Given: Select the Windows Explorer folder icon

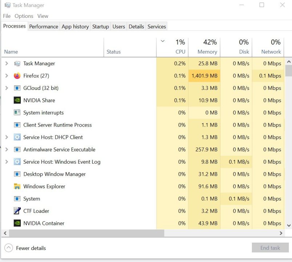Looking at the screenshot, I should coord(17,186).
